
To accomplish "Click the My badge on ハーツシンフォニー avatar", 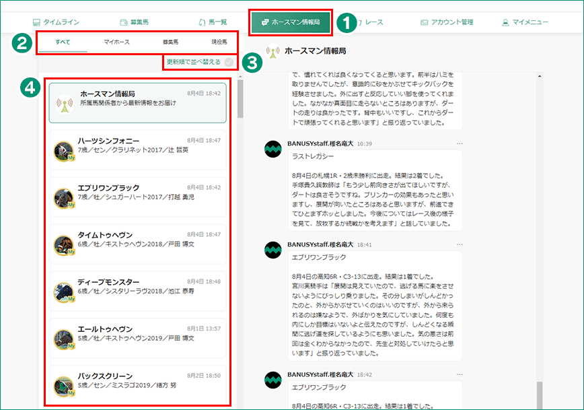I will (71, 158).
